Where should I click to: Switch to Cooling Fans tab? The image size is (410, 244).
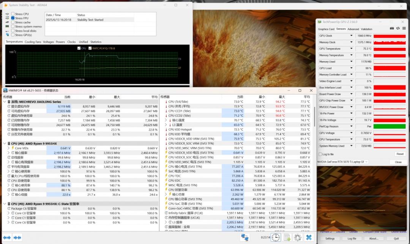(x=33, y=42)
